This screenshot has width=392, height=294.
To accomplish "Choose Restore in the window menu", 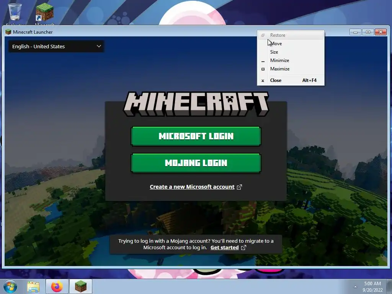I will (291, 35).
